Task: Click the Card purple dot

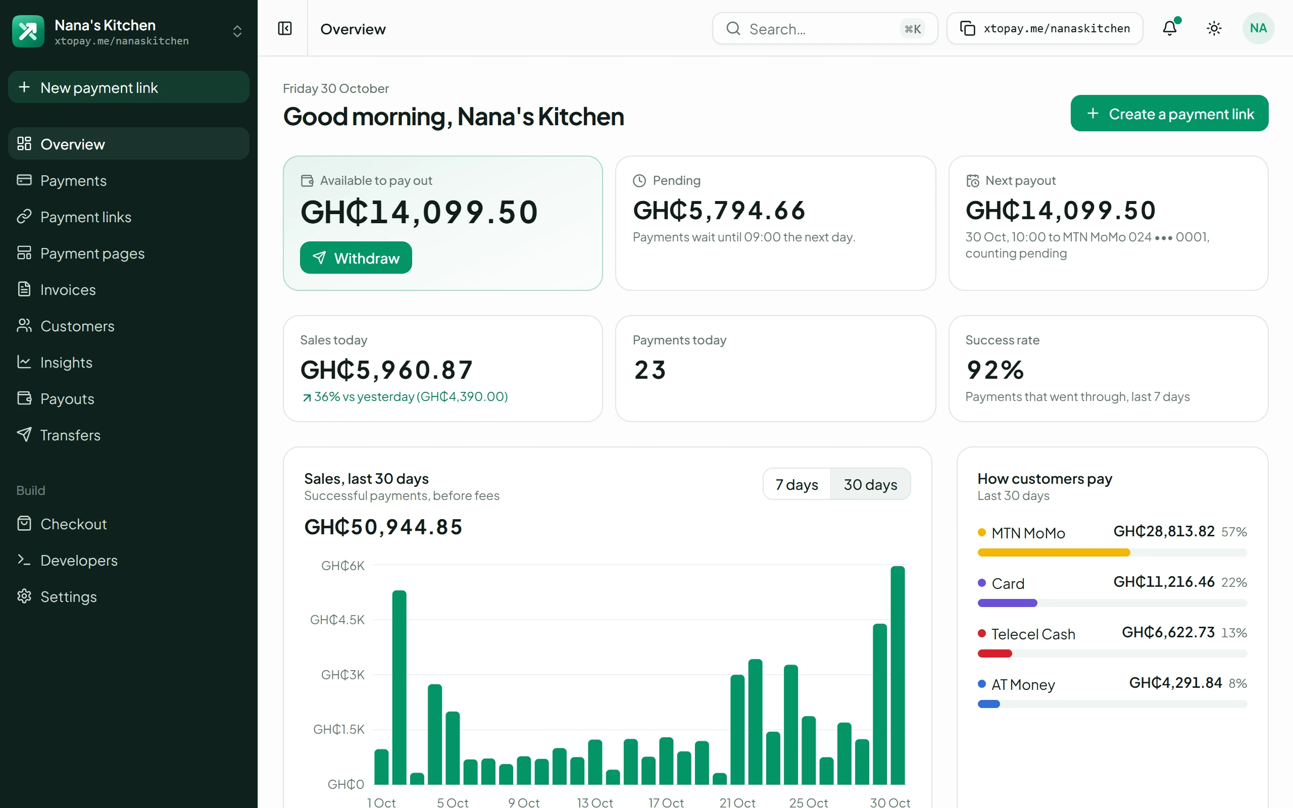Action: tap(981, 582)
